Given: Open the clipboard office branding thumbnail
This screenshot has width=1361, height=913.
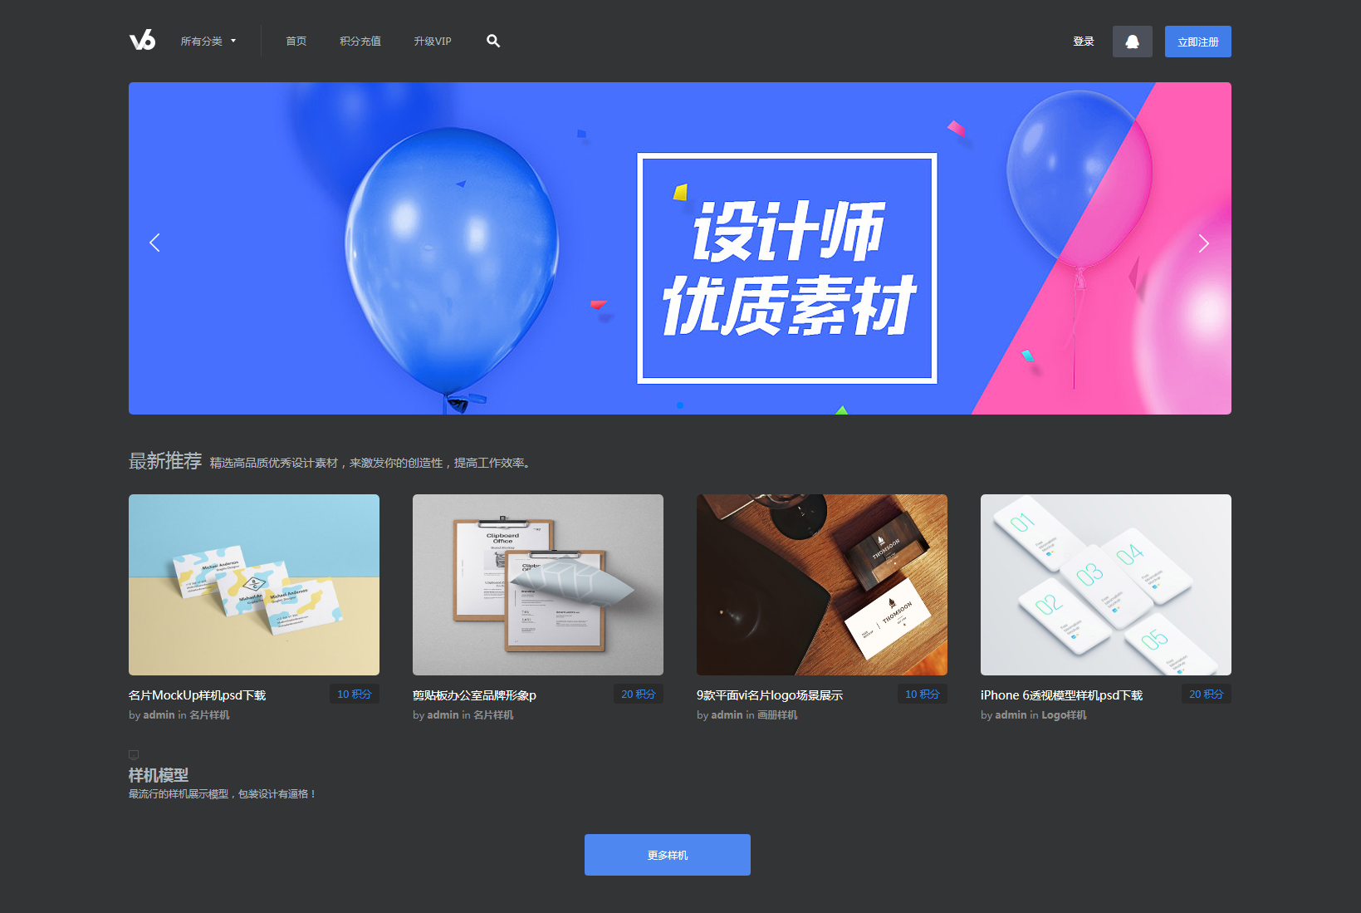Looking at the screenshot, I should [538, 585].
